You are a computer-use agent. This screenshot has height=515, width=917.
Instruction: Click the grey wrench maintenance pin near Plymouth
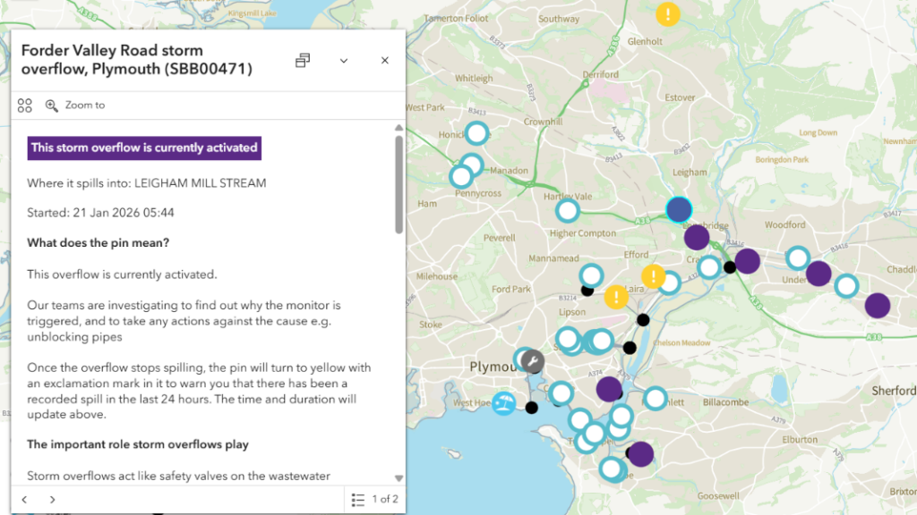pyautogui.click(x=532, y=362)
